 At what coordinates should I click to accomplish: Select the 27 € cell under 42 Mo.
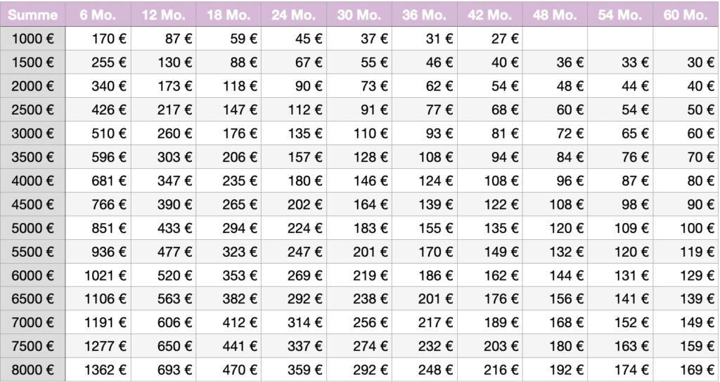coord(490,39)
